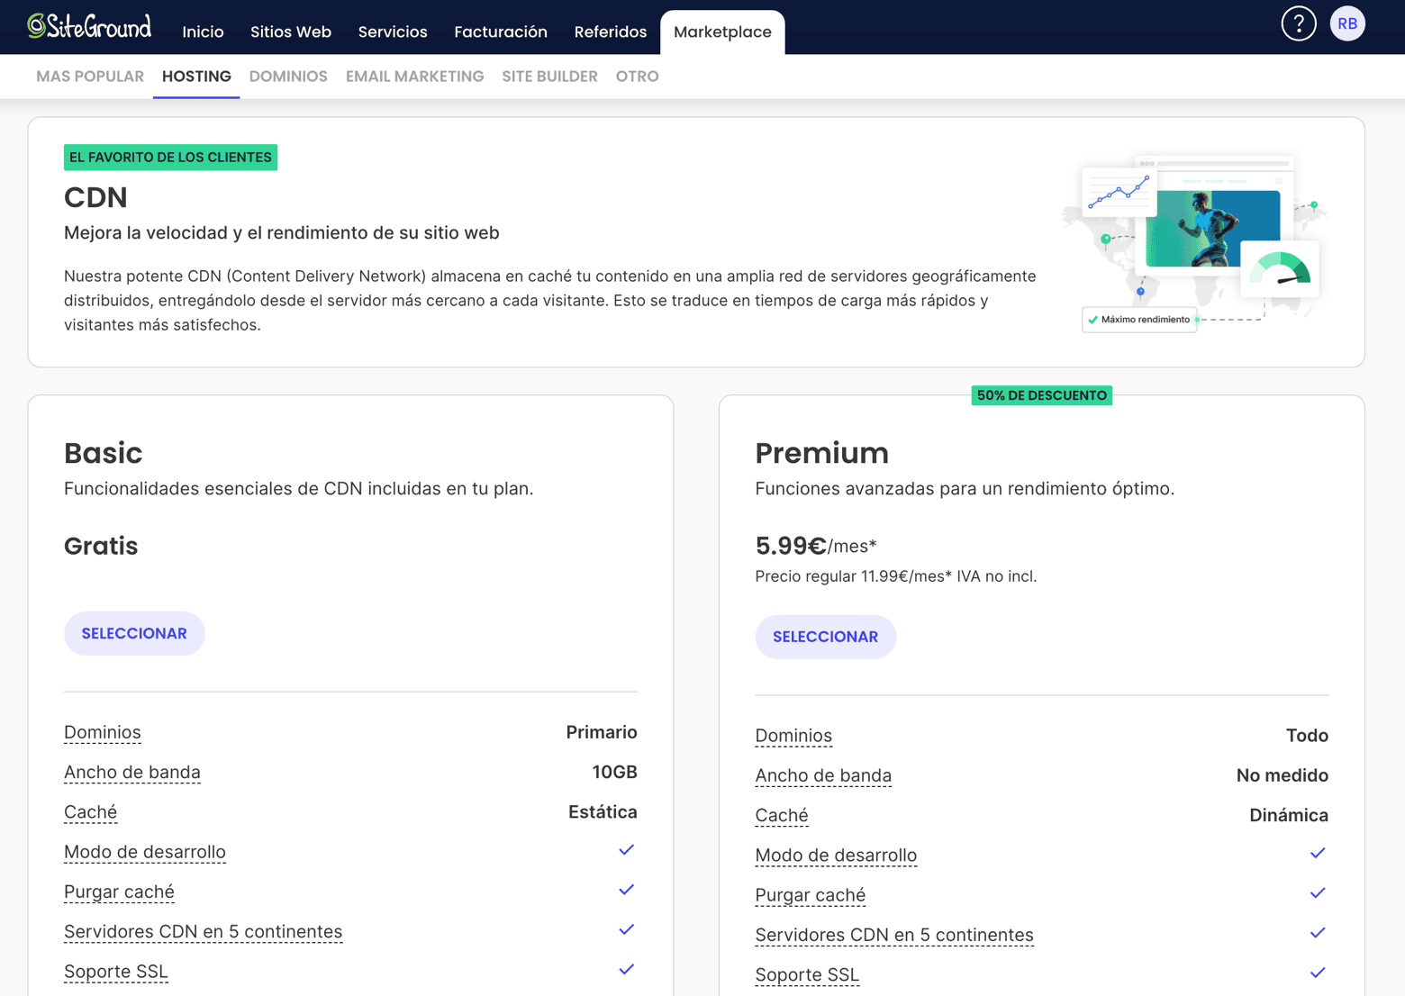The height and width of the screenshot is (996, 1405).
Task: Switch to the MAS POPULAR tab
Action: [90, 77]
